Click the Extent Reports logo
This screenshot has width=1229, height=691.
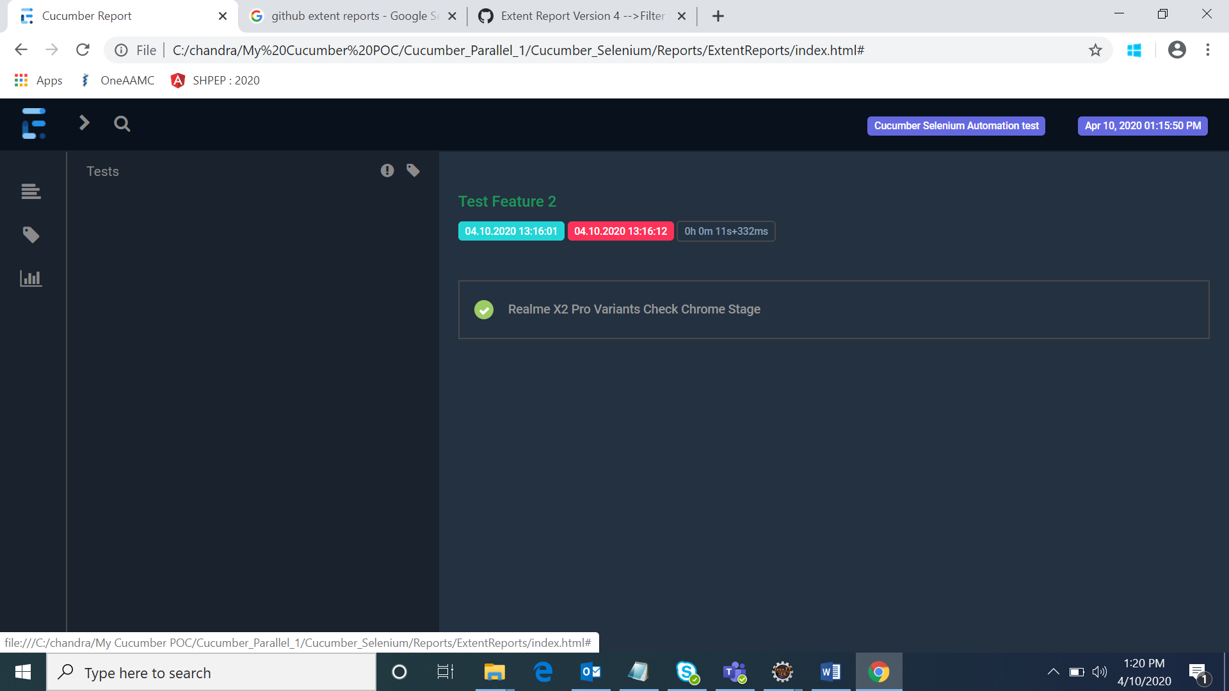pyautogui.click(x=33, y=123)
